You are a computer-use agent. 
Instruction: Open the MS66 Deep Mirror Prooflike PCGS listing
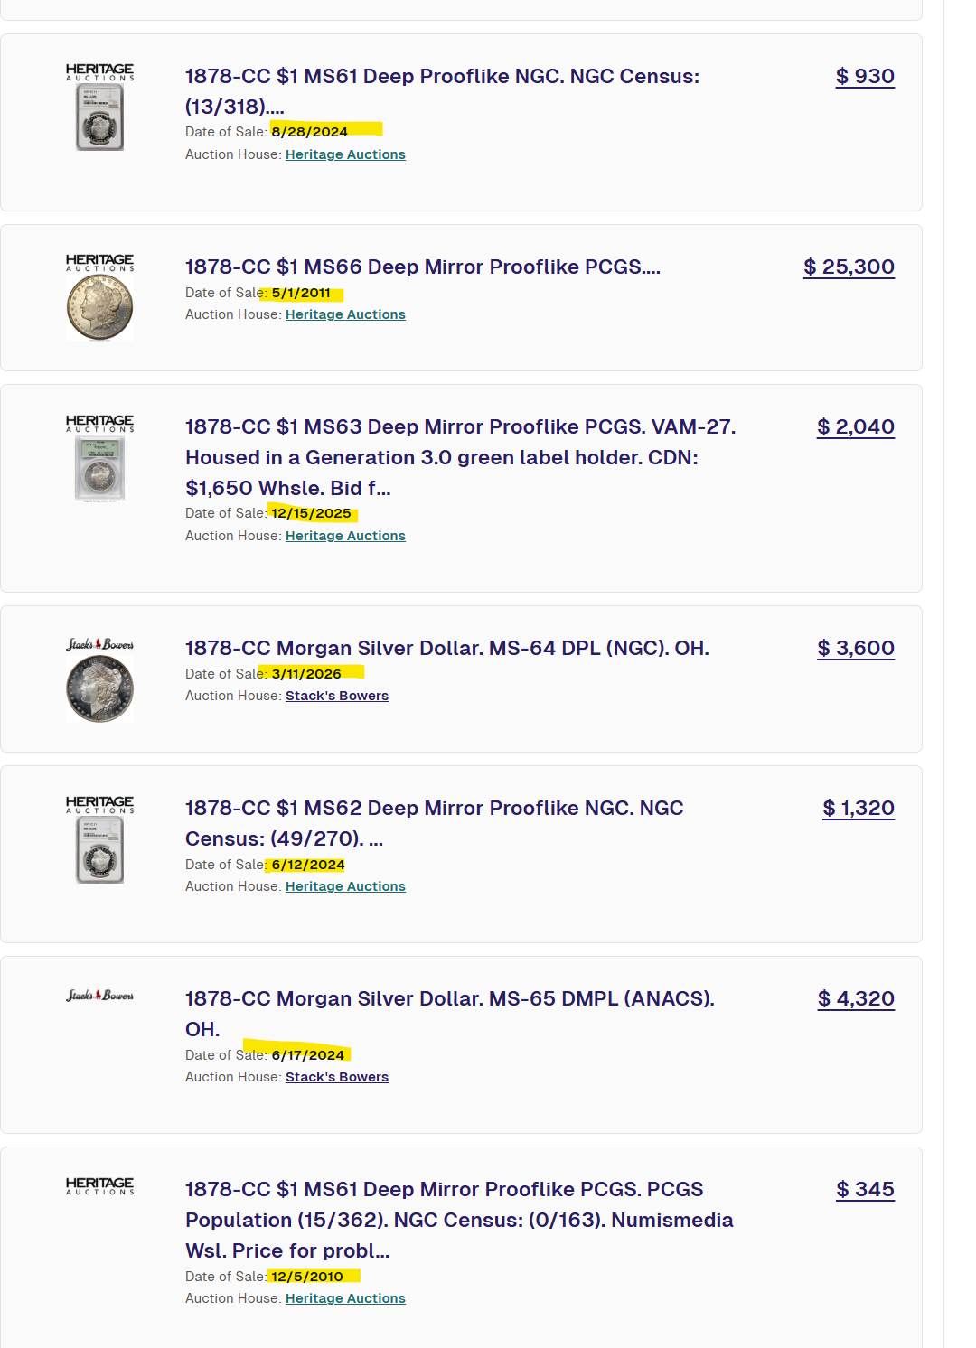423,267
